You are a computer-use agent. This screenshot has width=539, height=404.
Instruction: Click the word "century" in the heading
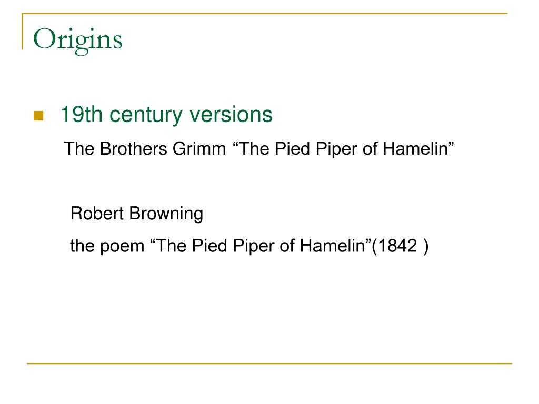146,115
